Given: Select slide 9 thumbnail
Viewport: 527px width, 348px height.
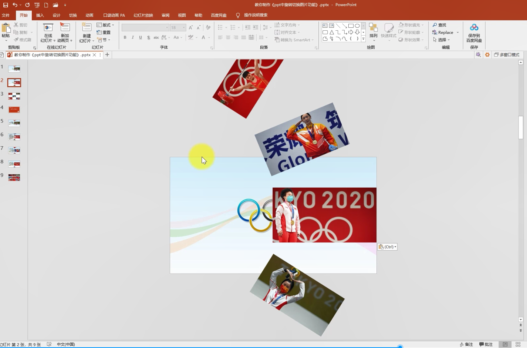Looking at the screenshot, I should pyautogui.click(x=14, y=177).
